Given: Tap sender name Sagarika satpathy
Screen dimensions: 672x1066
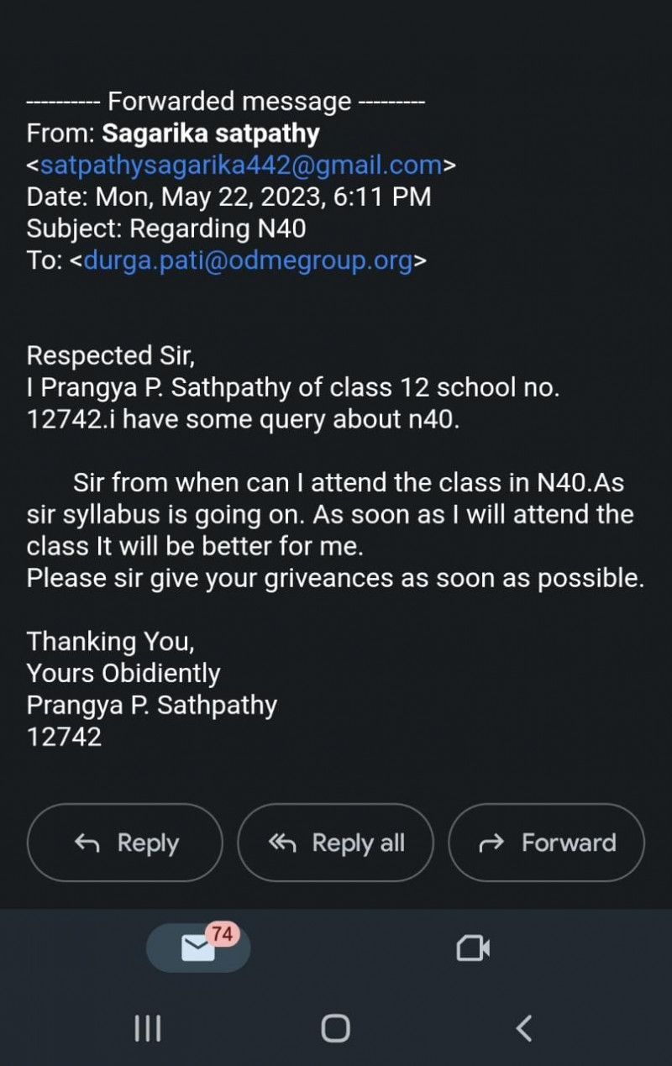Looking at the screenshot, I should [x=211, y=133].
